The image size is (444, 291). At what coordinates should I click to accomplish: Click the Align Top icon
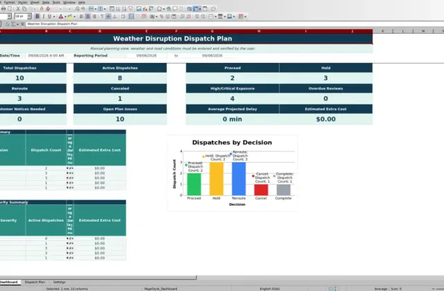tap(102, 17)
